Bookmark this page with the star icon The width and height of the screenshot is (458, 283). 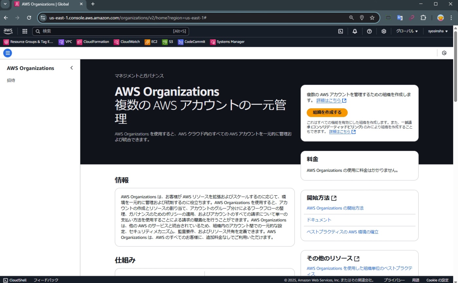pyautogui.click(x=372, y=18)
